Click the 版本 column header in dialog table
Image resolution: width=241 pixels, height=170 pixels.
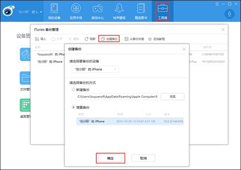[x=167, y=114]
